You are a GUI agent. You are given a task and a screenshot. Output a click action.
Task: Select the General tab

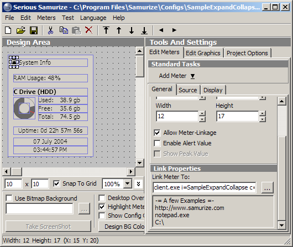pyautogui.click(x=162, y=89)
